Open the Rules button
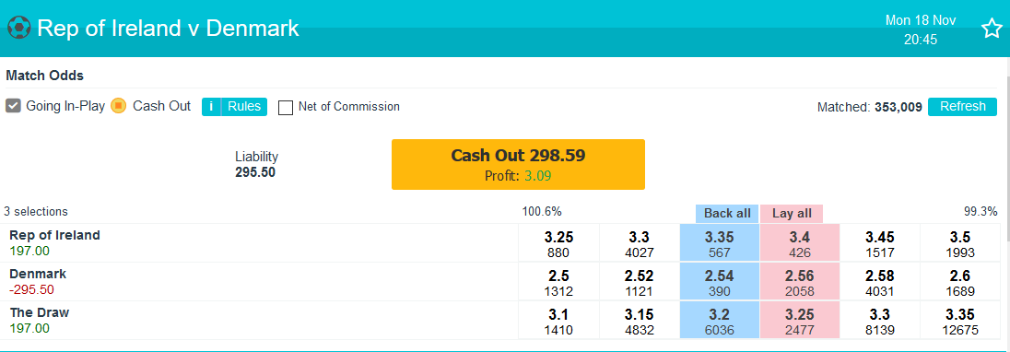Screen dimensions: 1010x352 (x=244, y=106)
